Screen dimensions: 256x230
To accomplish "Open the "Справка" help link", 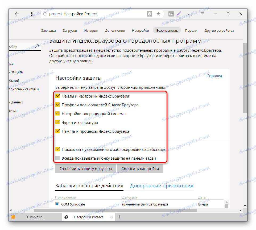I will pyautogui.click(x=214, y=76).
